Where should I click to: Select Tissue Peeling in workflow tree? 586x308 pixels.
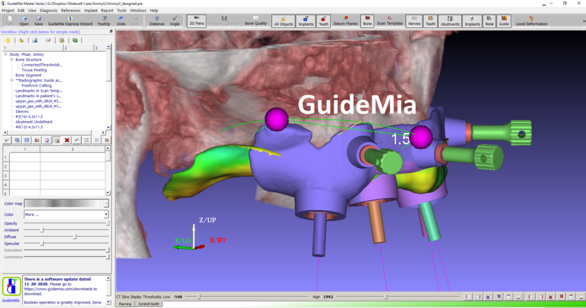(x=34, y=70)
